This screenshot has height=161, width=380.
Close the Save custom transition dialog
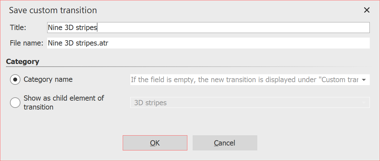[366, 10]
